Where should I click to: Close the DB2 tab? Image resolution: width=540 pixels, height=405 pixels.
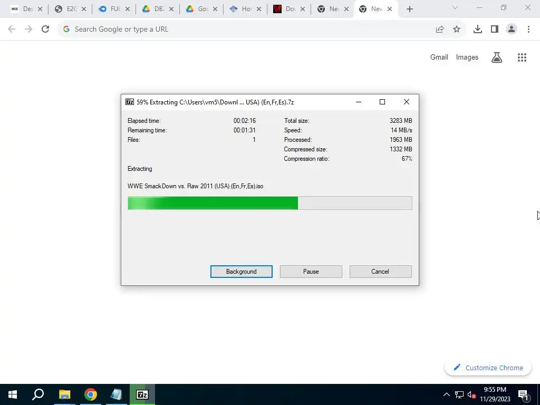[x=171, y=9]
